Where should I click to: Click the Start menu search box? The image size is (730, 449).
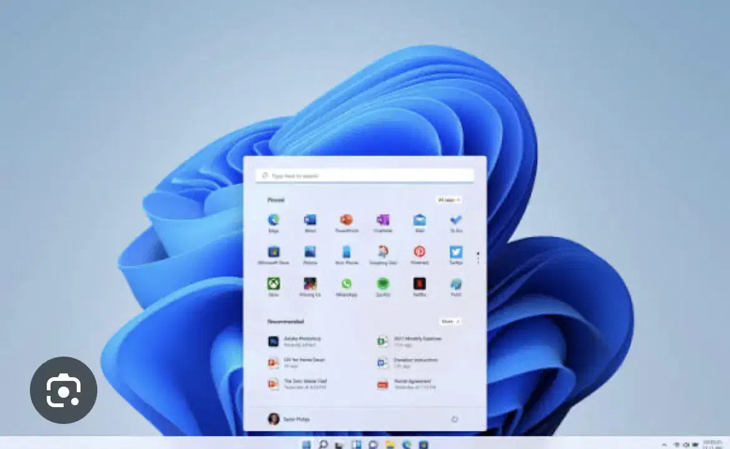pos(365,175)
